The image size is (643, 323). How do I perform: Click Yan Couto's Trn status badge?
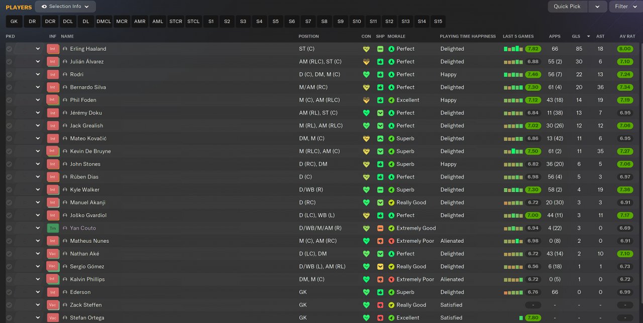tap(53, 228)
